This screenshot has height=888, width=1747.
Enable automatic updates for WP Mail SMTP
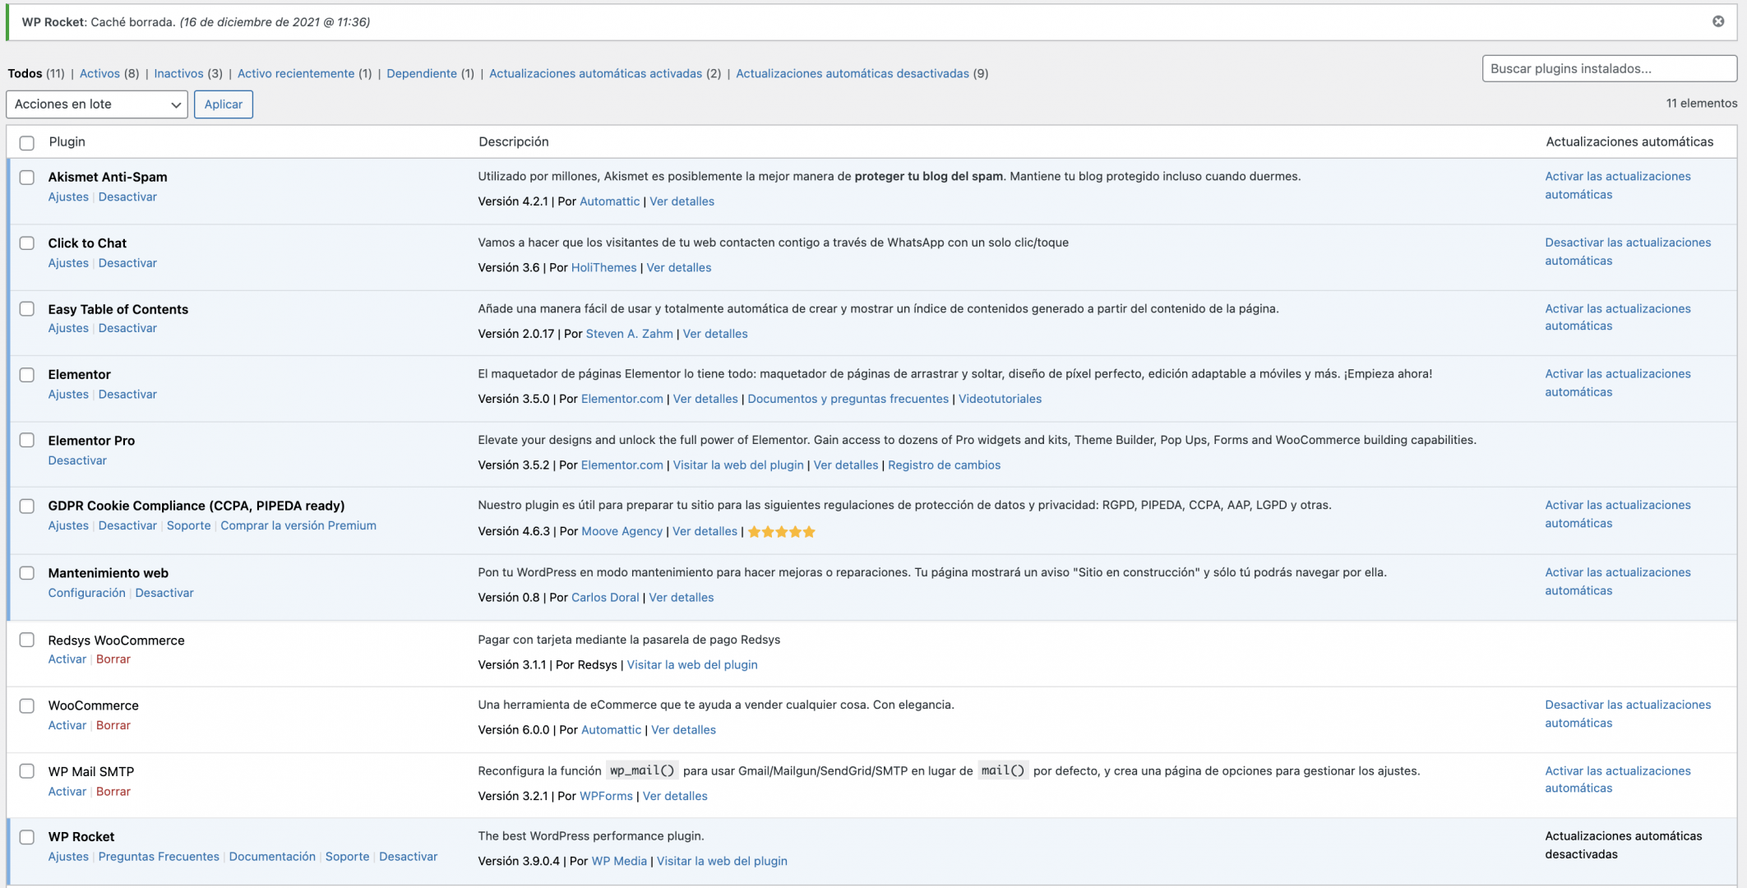click(x=1617, y=779)
